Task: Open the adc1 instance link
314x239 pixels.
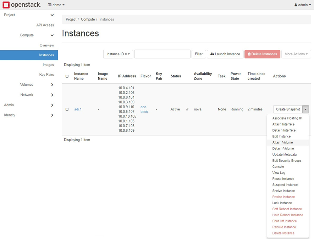Action: pos(78,109)
